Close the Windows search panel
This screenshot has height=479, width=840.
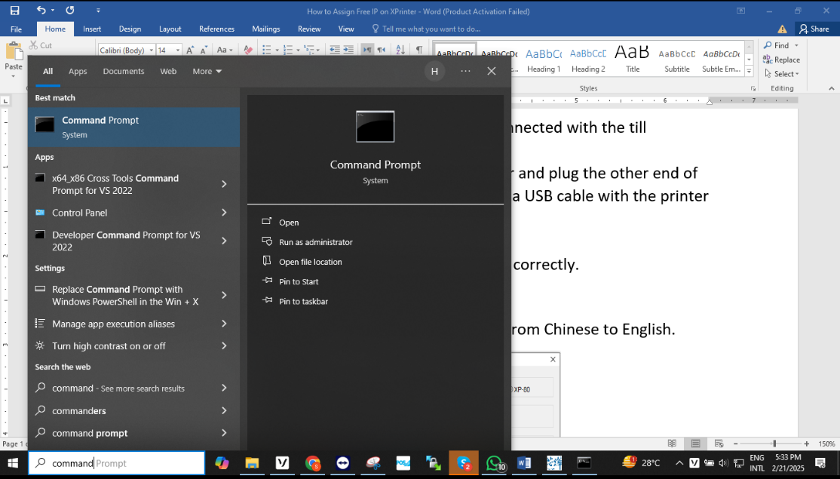click(x=492, y=71)
